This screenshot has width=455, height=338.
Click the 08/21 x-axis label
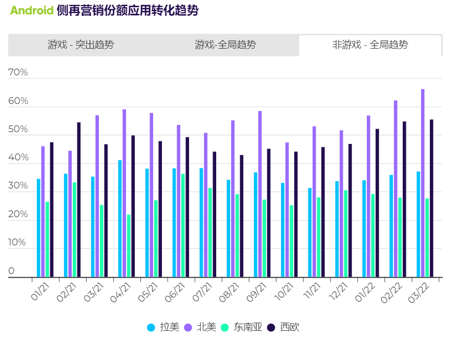coord(230,292)
